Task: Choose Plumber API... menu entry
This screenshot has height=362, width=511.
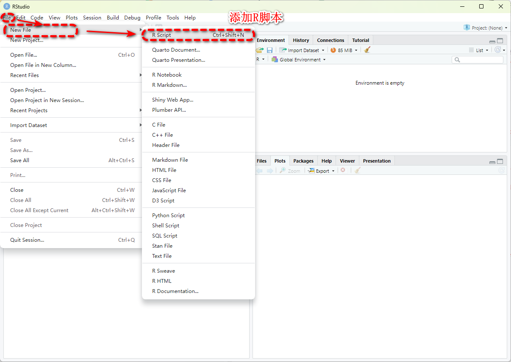Action: point(198,110)
